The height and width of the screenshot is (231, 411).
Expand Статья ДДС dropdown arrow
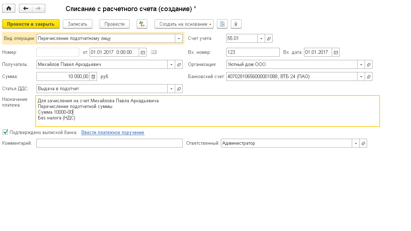tap(171, 89)
